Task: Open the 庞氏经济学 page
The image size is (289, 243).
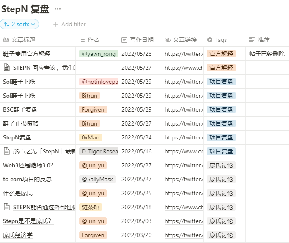Action: [18, 235]
